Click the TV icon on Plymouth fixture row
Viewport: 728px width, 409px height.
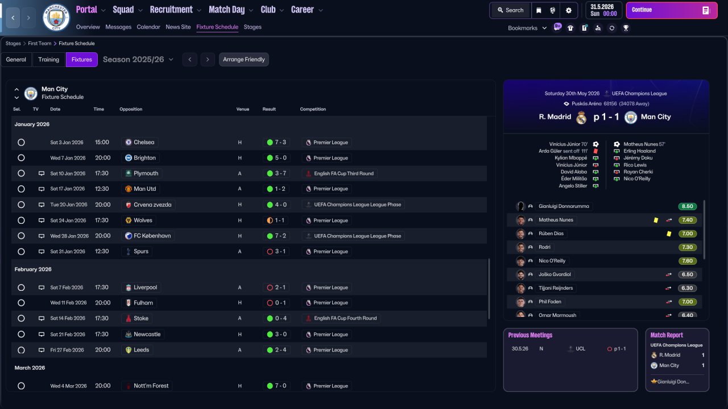[42, 173]
